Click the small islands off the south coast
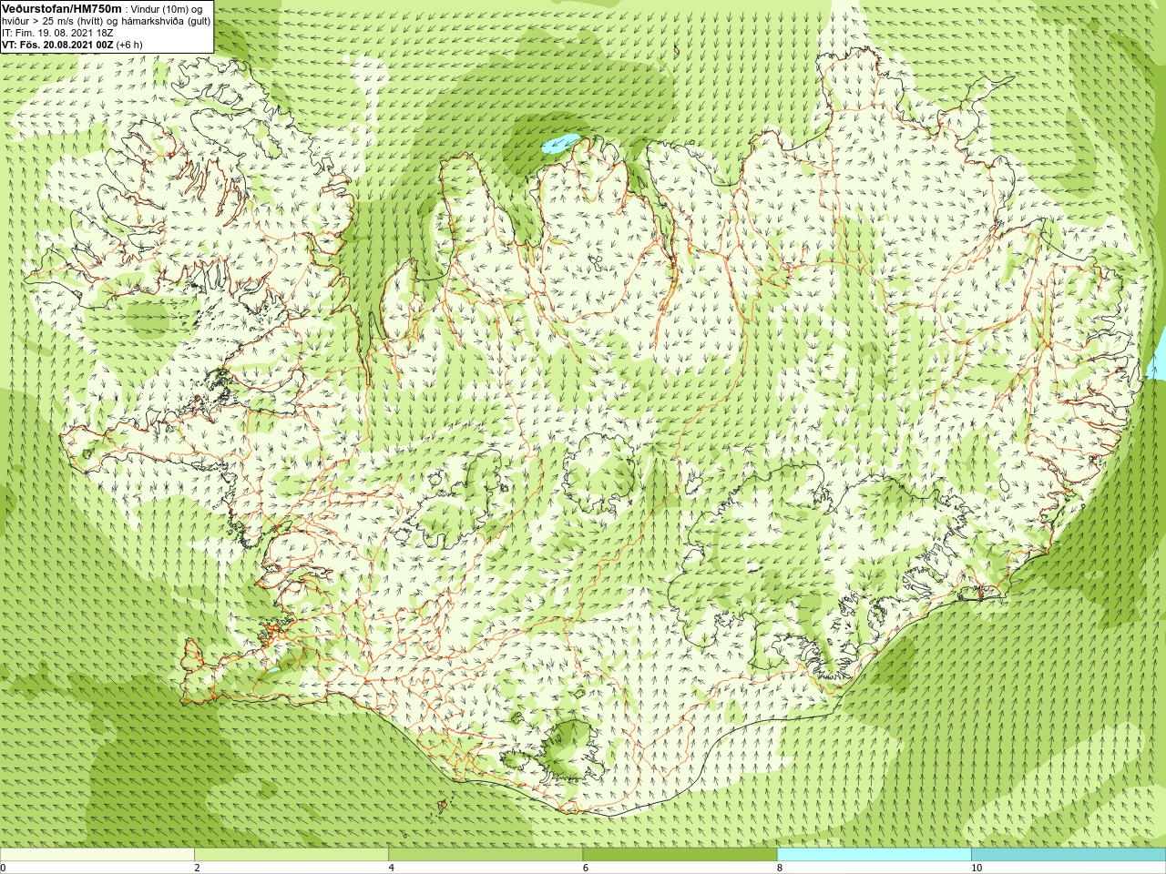The width and height of the screenshot is (1166, 874). pos(444,805)
